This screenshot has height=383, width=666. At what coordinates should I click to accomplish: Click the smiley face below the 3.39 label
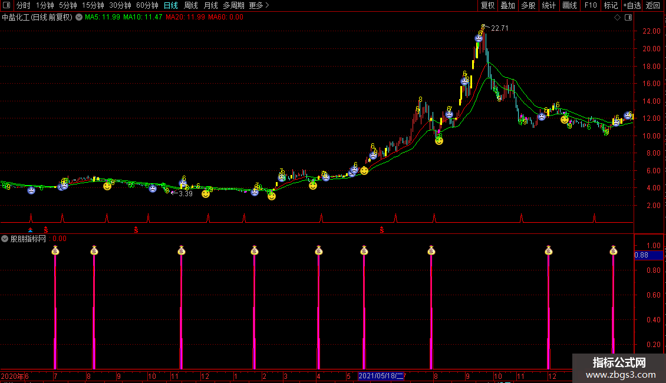[206, 194]
